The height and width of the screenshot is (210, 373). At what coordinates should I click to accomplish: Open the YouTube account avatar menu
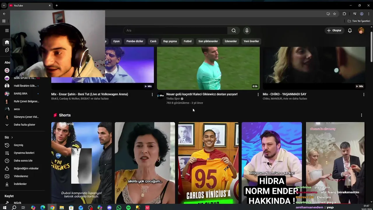coord(361,30)
